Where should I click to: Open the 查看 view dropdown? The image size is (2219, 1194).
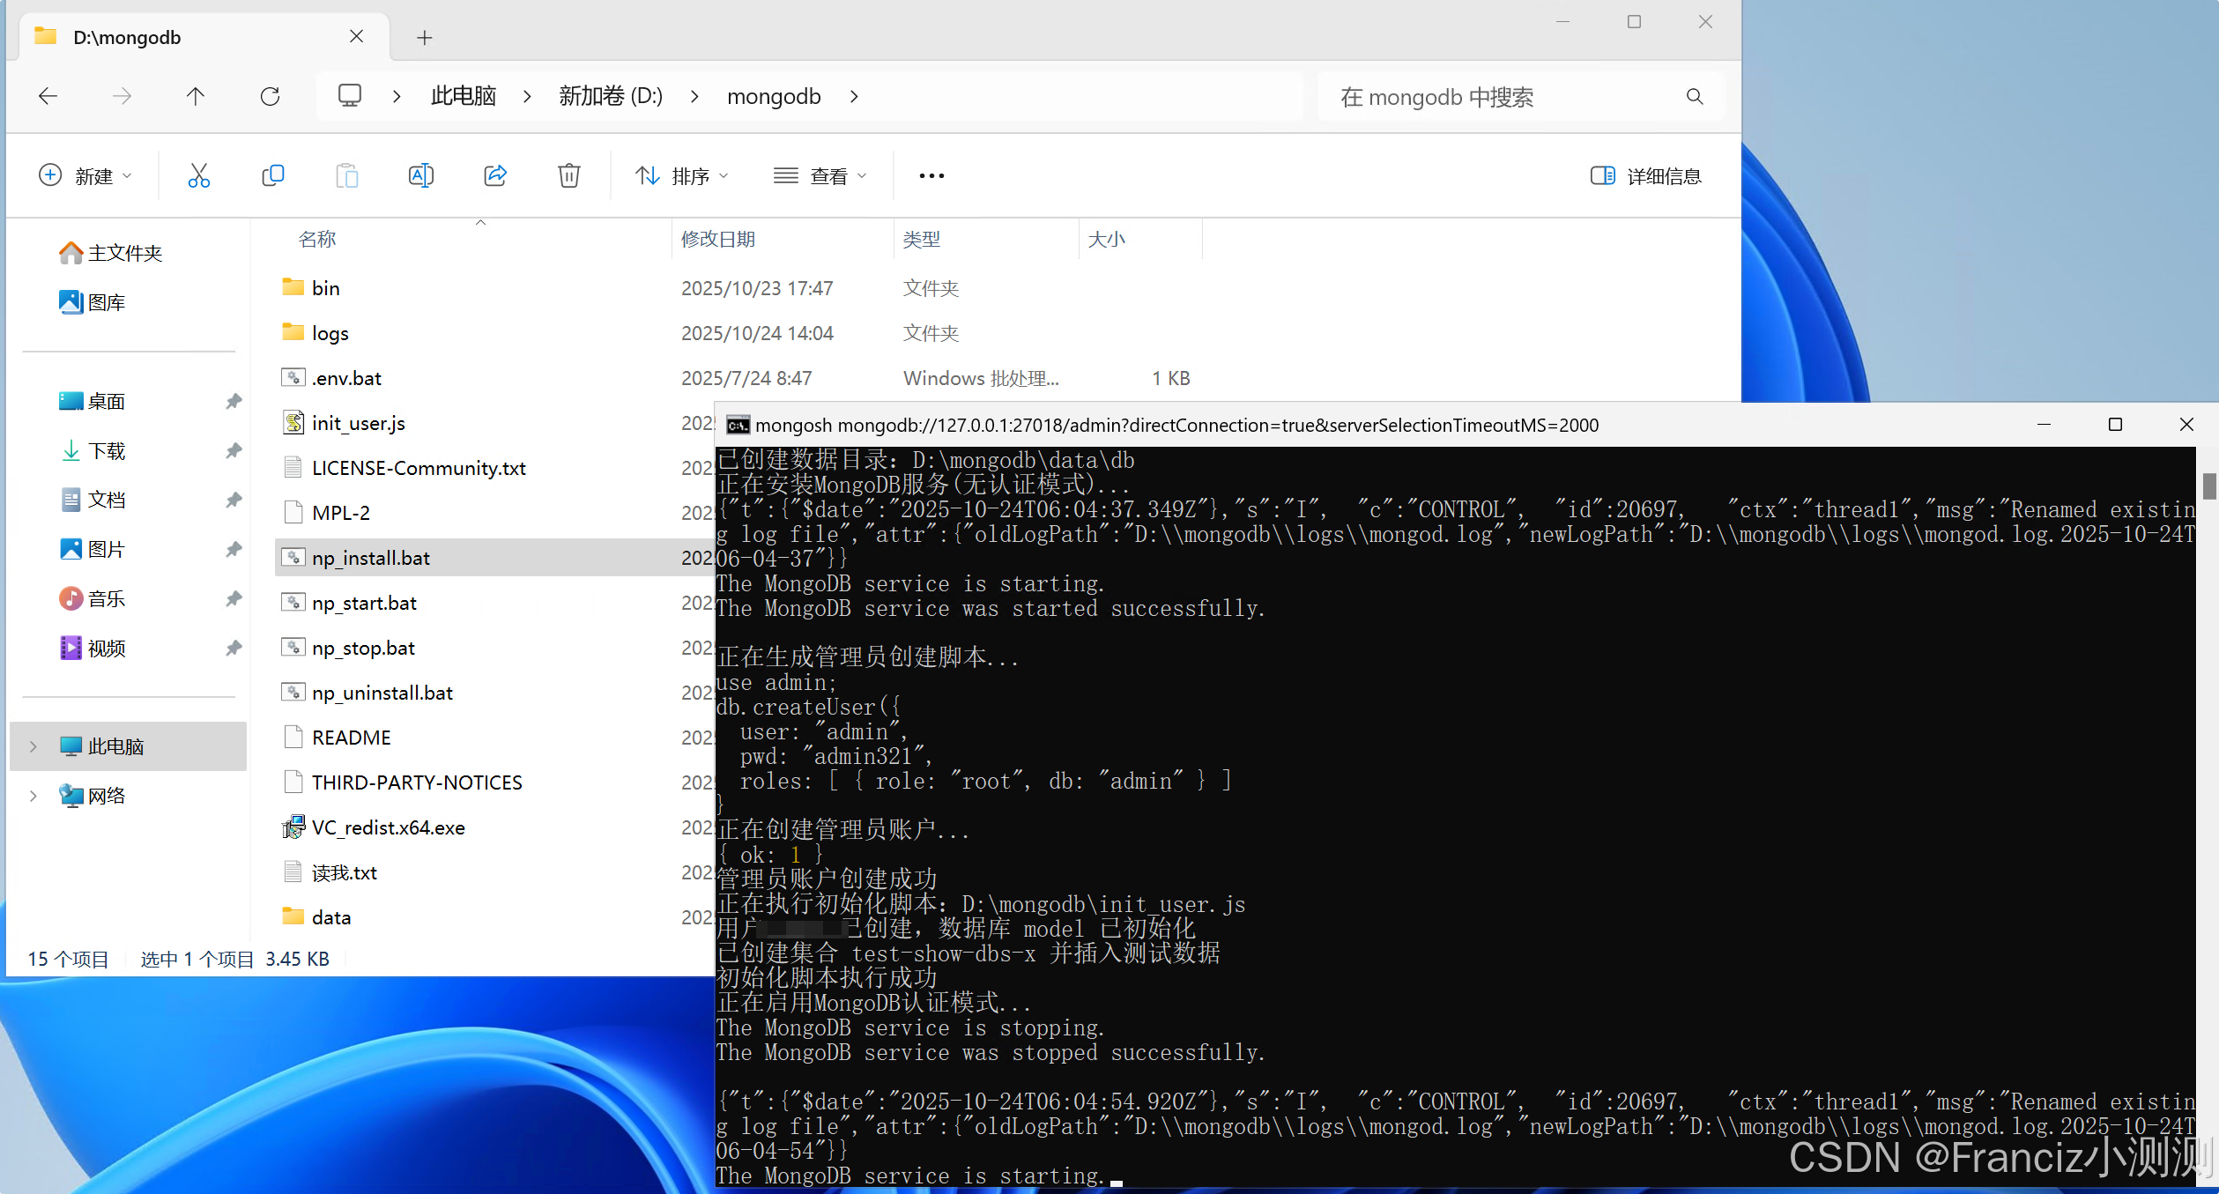point(820,176)
